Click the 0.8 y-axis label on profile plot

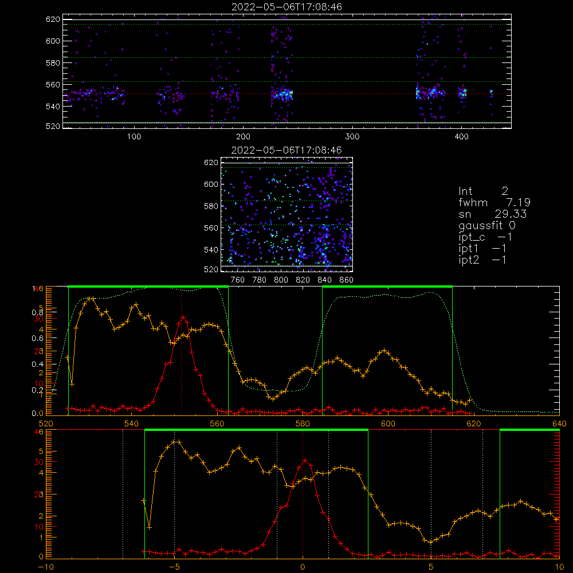pos(38,312)
